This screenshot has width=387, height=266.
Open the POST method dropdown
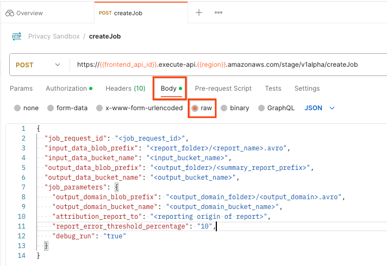pos(38,65)
